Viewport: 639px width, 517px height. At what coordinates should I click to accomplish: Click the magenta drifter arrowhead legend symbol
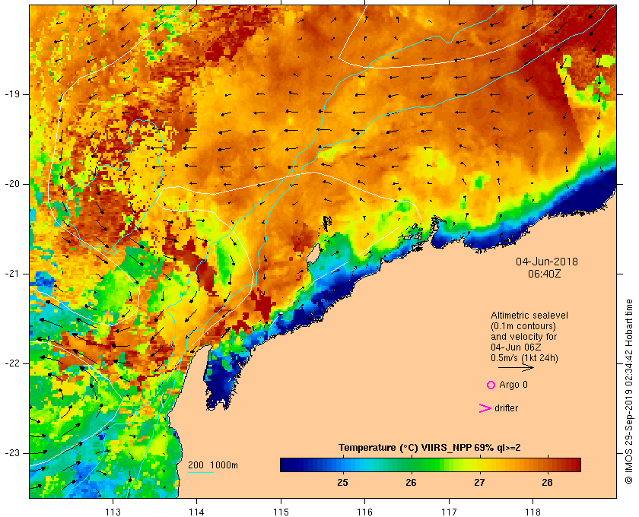[485, 408]
